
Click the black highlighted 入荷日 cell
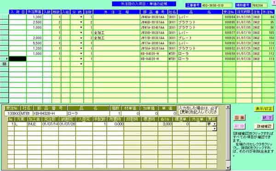[x=18, y=59]
